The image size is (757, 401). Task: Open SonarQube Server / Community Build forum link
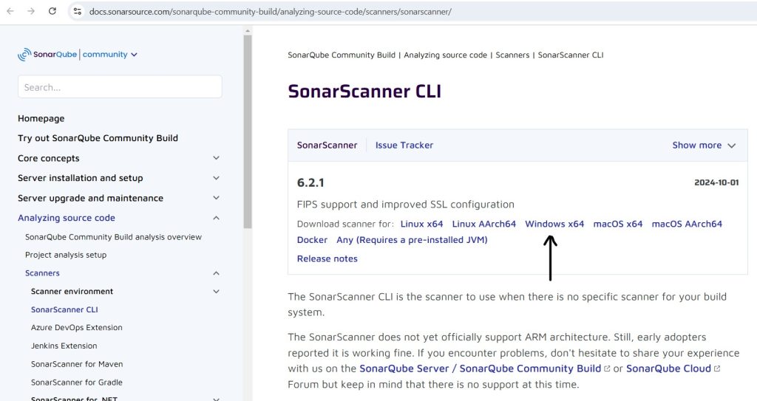click(481, 369)
